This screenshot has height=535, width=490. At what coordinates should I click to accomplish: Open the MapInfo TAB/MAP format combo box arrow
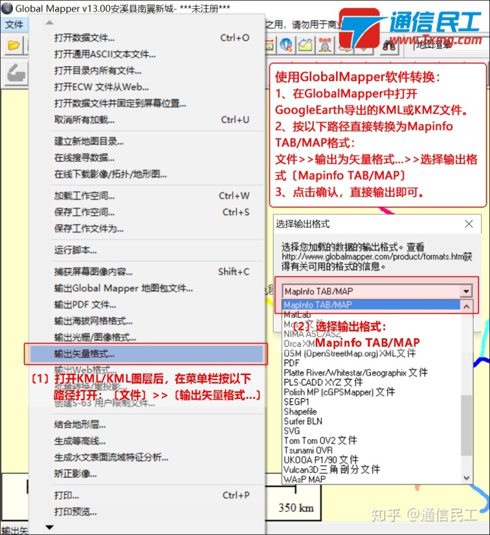pyautogui.click(x=465, y=291)
